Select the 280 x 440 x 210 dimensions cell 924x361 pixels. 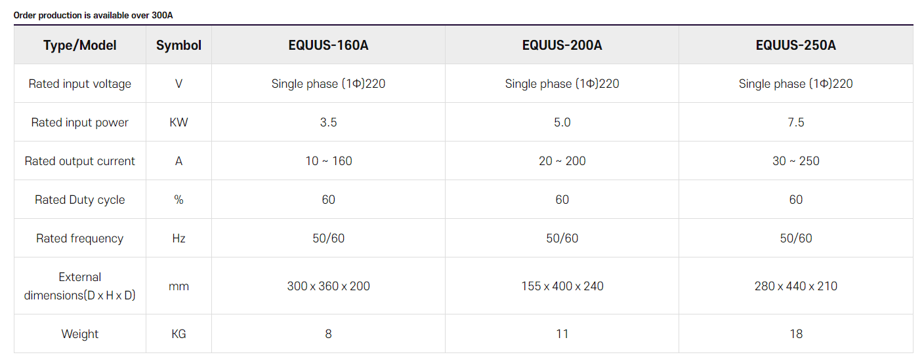click(795, 286)
